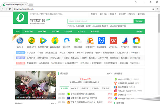Click the 搜狗拼音输入法 recommendation icon

(116, 83)
